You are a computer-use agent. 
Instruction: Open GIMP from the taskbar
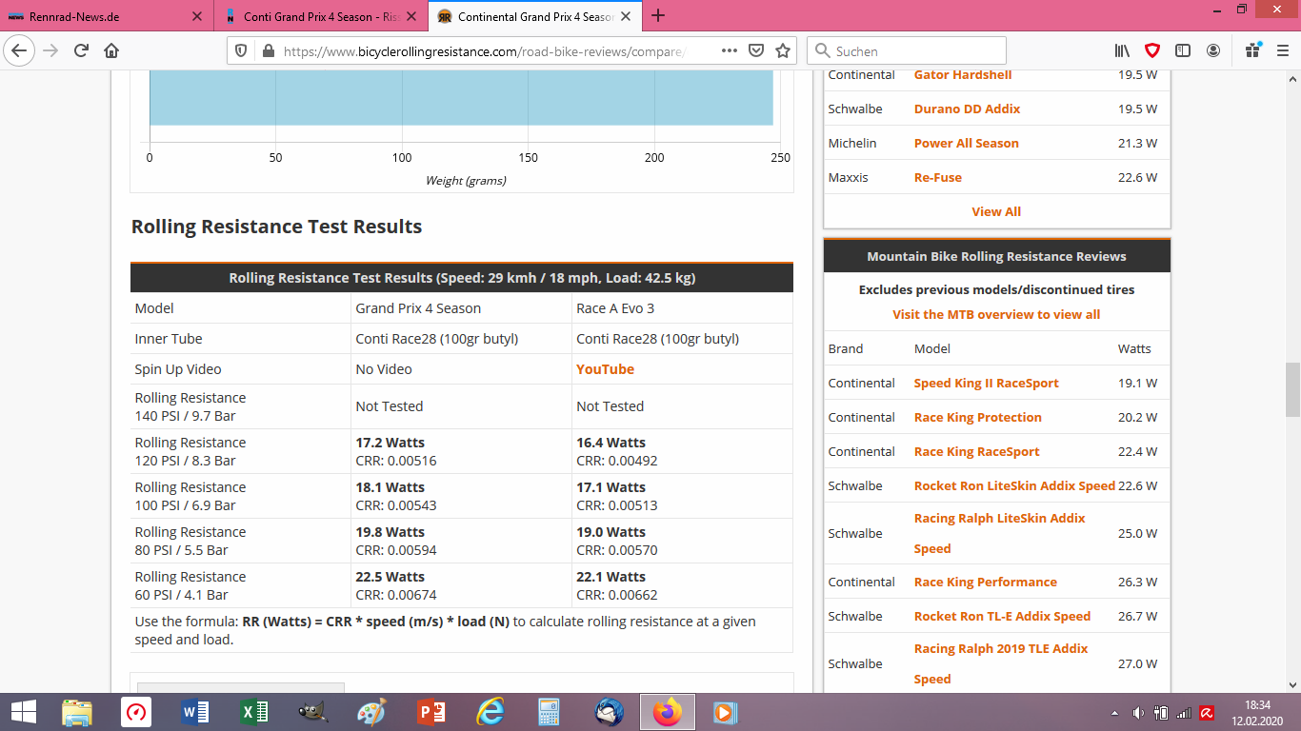coord(313,712)
